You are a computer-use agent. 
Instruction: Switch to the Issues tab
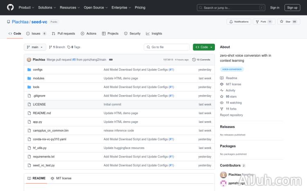coord(36,33)
